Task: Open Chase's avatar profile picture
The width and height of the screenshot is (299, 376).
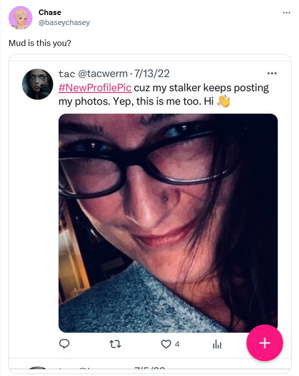Action: click(20, 18)
